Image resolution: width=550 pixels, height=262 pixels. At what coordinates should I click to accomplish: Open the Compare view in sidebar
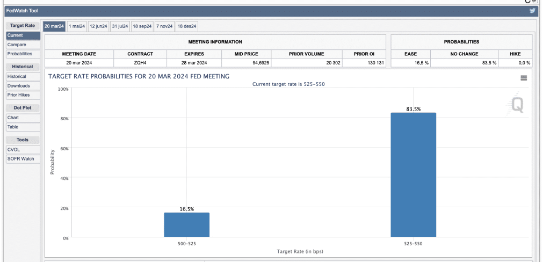(x=23, y=45)
